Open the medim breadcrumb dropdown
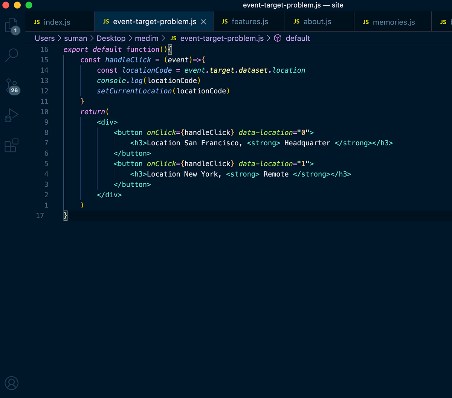This screenshot has height=398, width=452. [147, 38]
